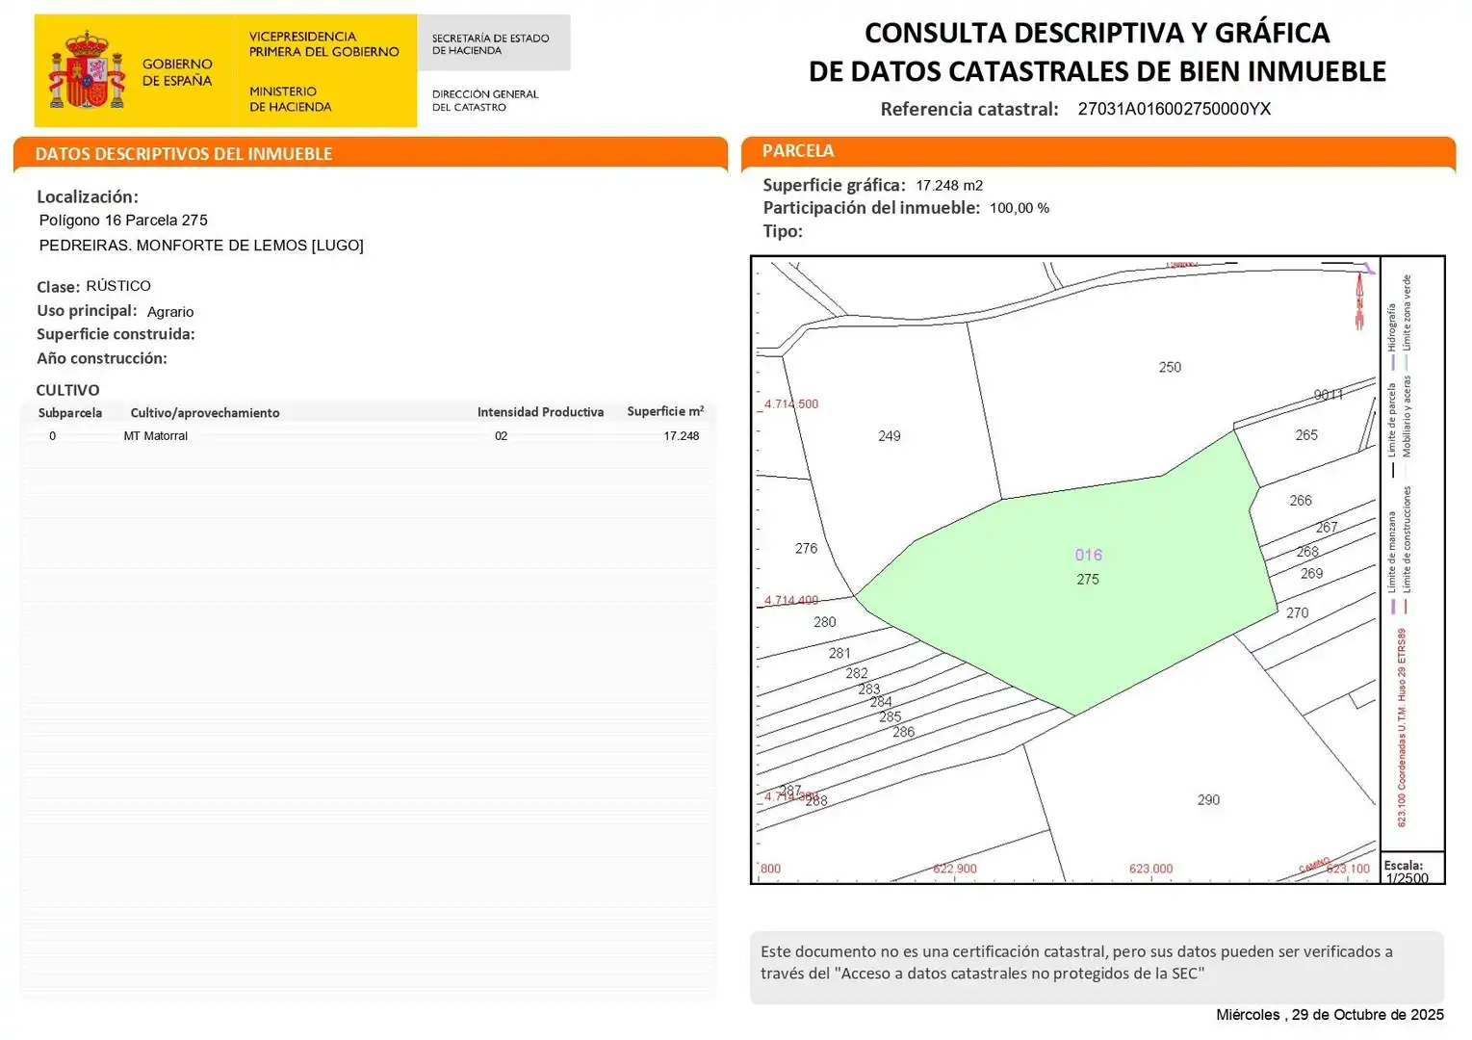Click parcel number 270 on the map
The image size is (1472, 1040).
(1298, 612)
